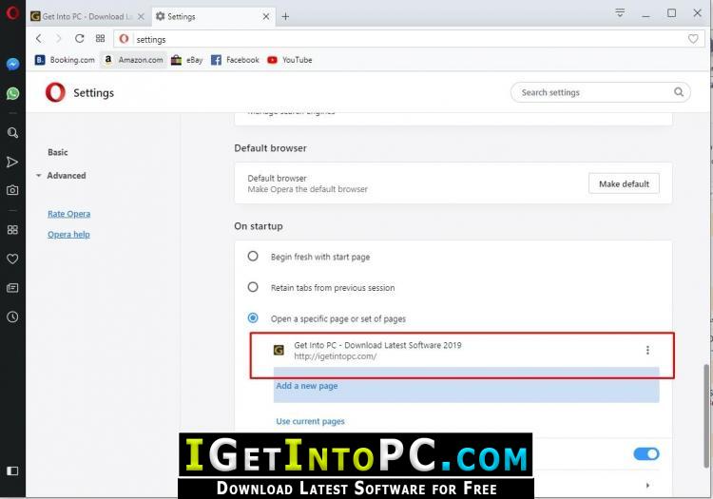Open more actions for Get Into PC page
Screen dimensions: 713x499
click(x=647, y=350)
